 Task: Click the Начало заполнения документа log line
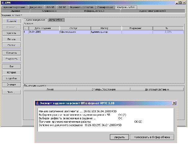tap(78, 111)
